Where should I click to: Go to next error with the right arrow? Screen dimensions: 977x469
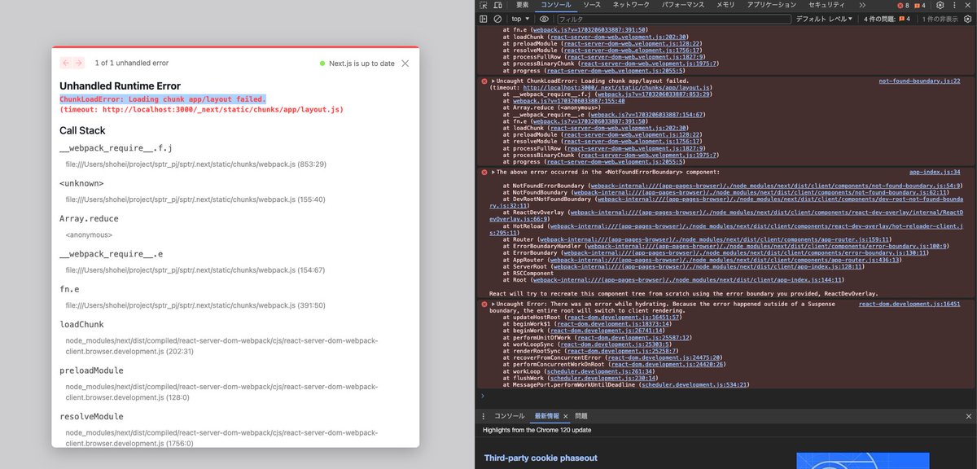coord(79,63)
